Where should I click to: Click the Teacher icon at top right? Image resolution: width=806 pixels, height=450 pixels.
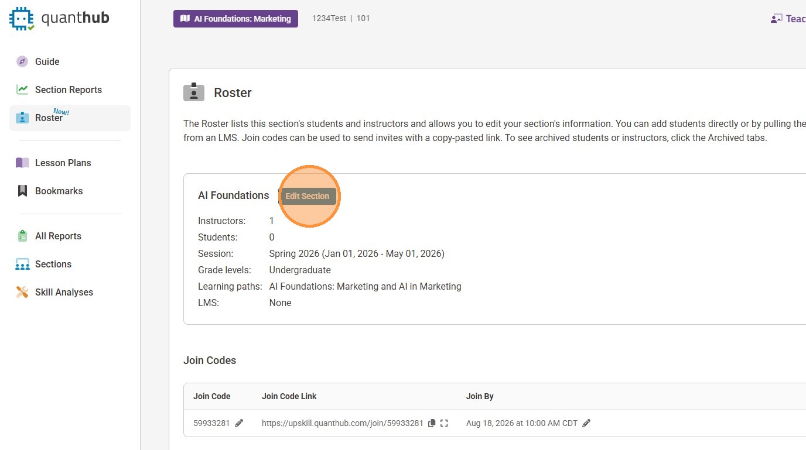777,19
